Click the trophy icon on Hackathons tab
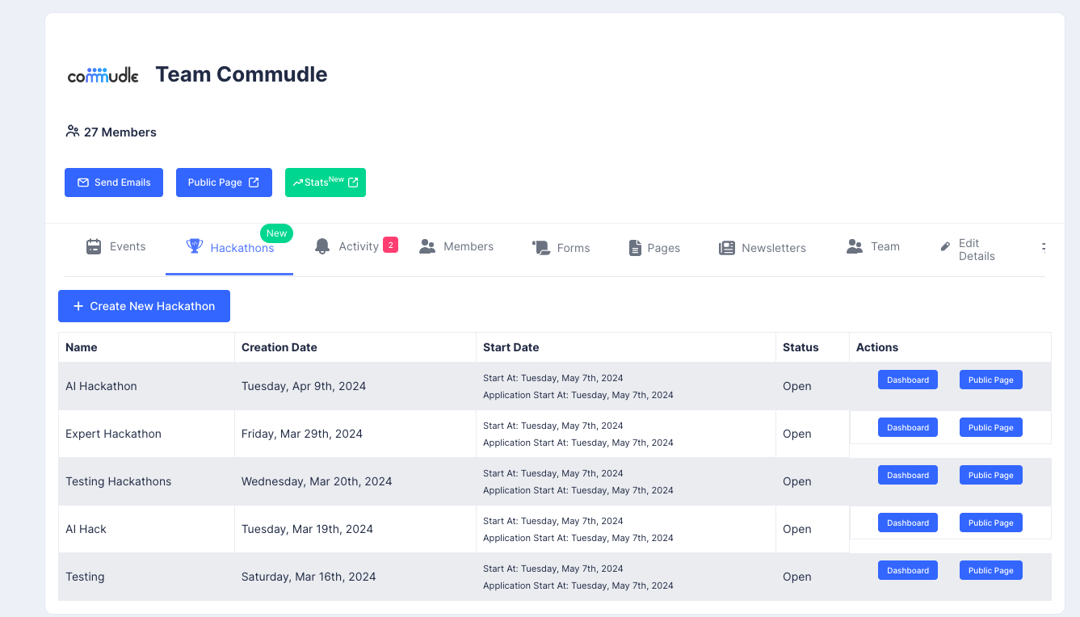Viewport: 1080px width, 617px height. coord(194,246)
